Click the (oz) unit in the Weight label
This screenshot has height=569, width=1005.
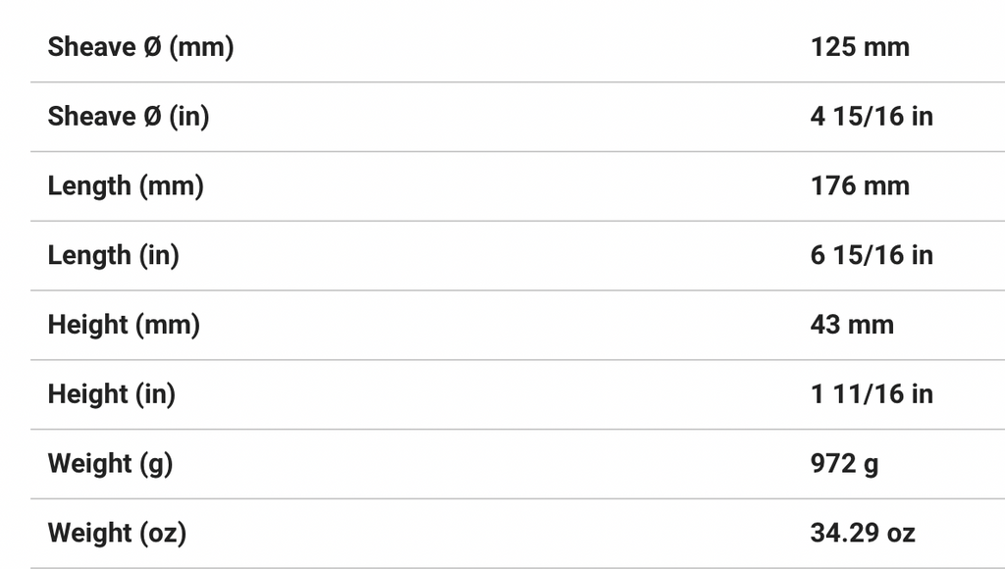[162, 534]
